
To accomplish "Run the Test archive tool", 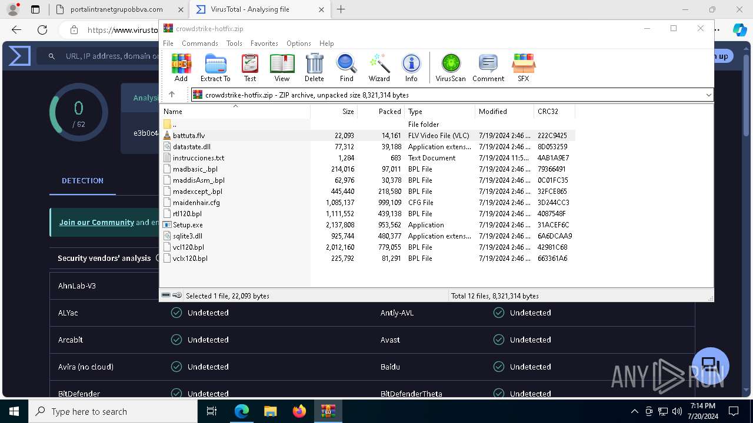I will pyautogui.click(x=250, y=68).
